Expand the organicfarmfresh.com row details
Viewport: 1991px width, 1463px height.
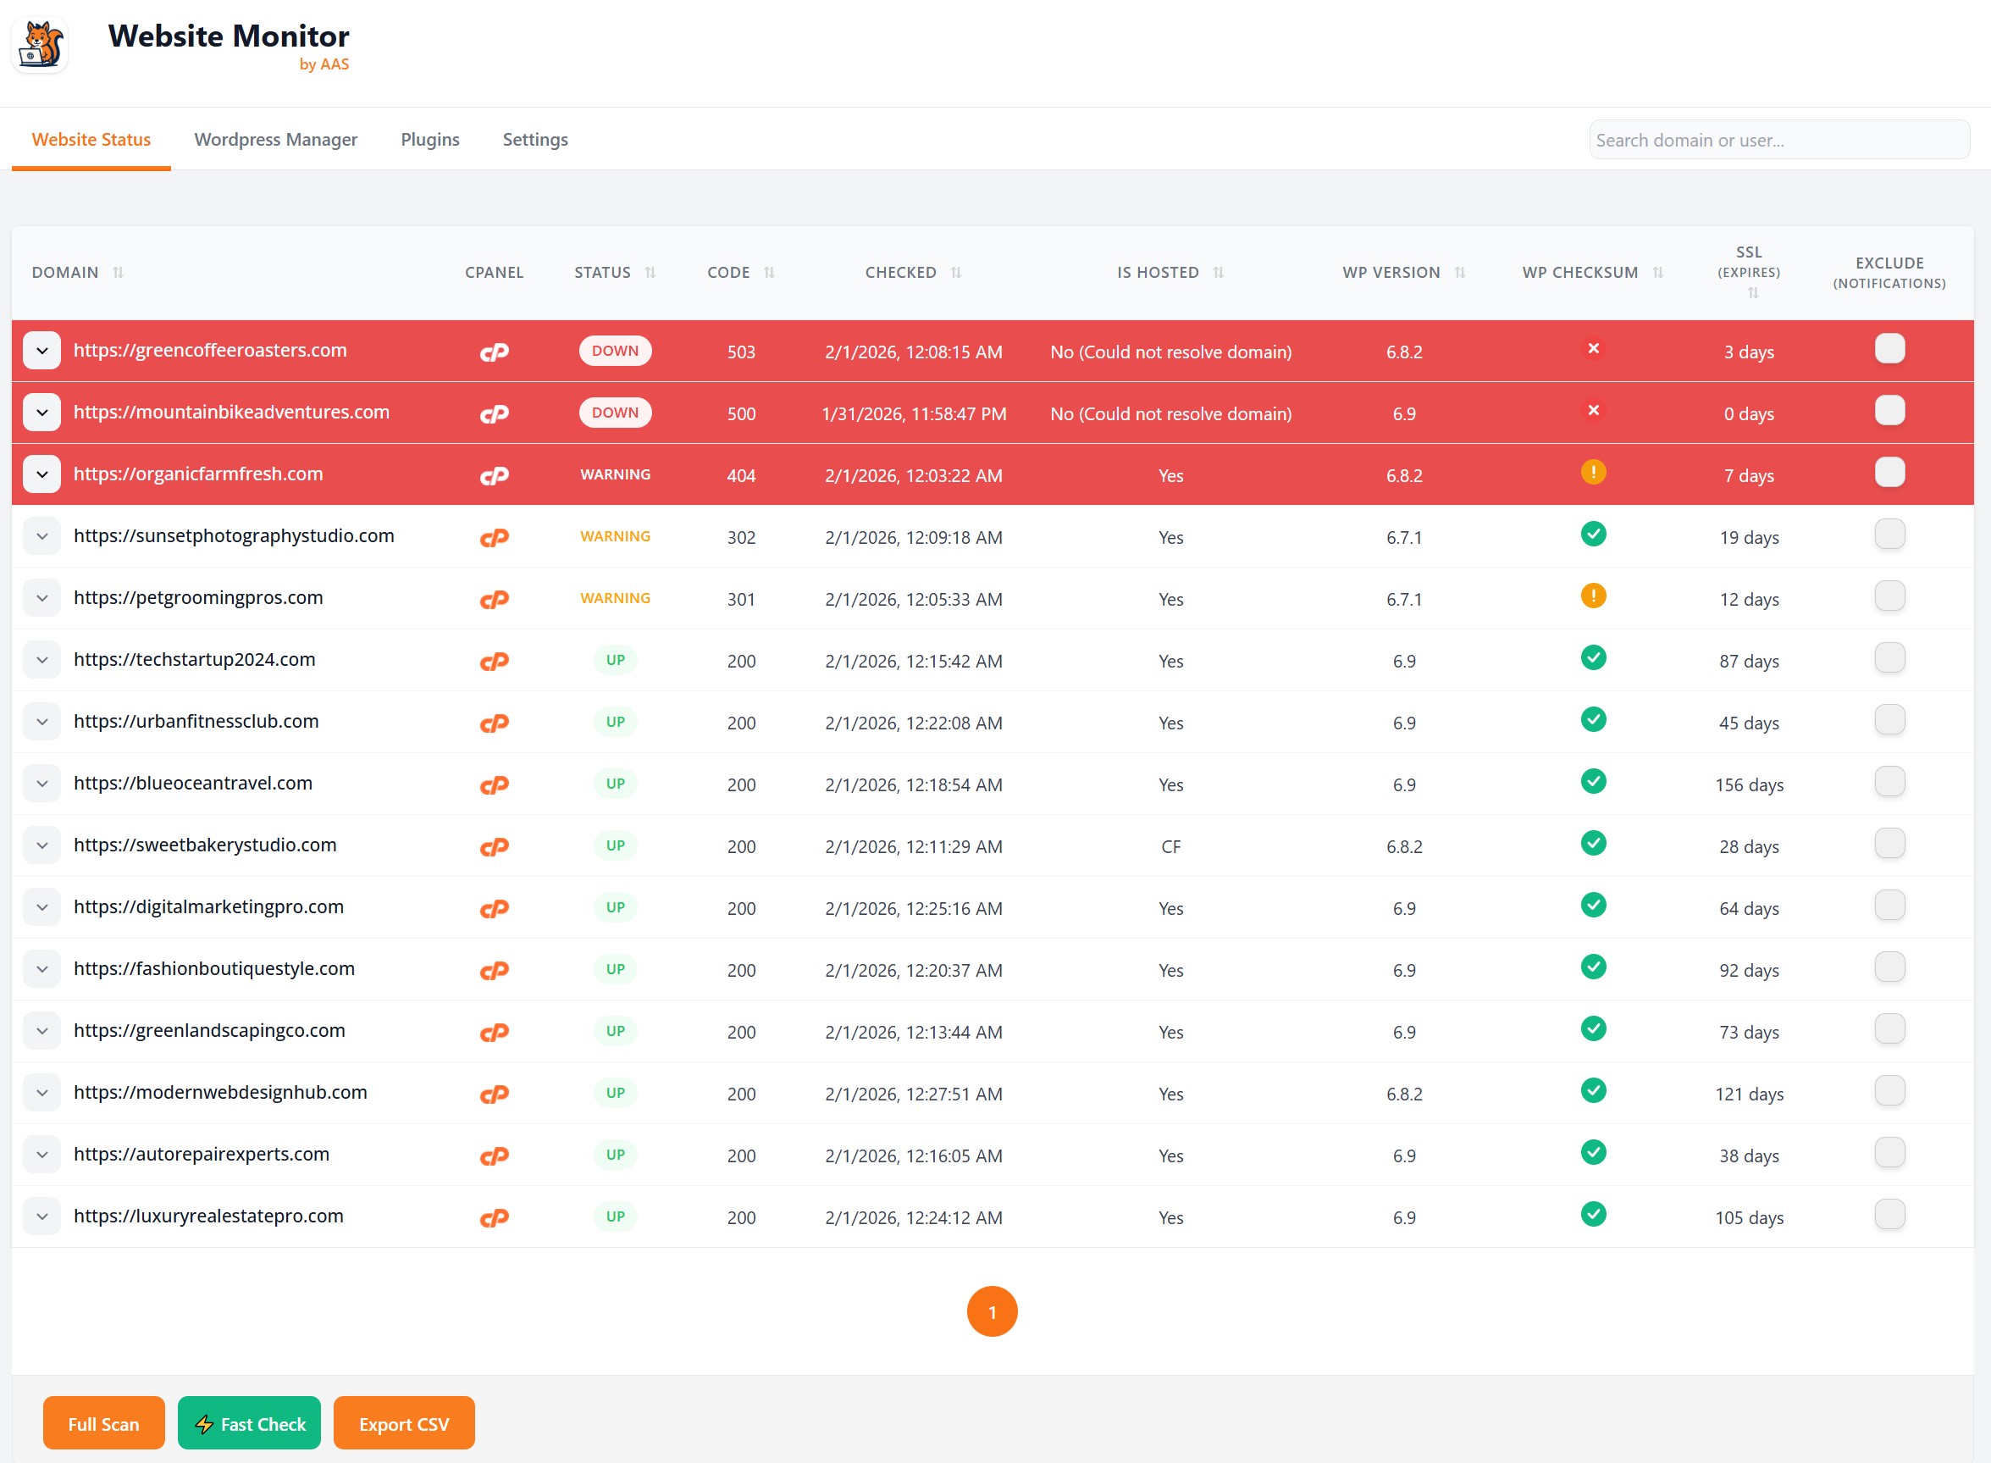41,474
